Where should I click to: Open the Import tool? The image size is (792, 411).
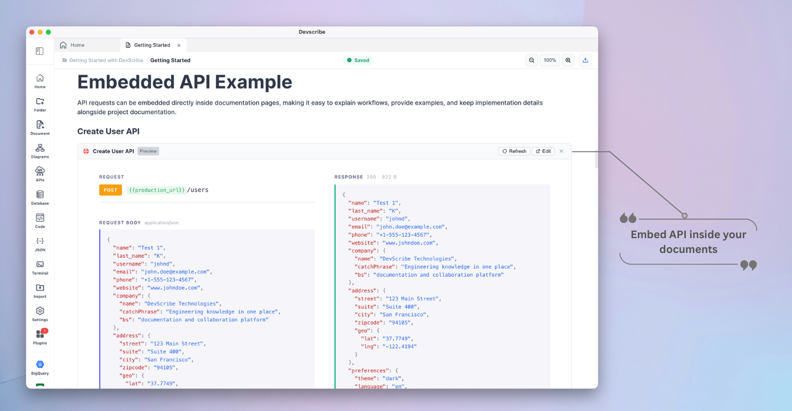coord(40,290)
